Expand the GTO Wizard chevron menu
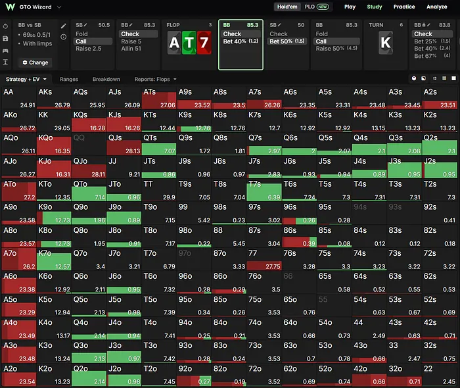This screenshot has width=460, height=388. [x=59, y=7]
